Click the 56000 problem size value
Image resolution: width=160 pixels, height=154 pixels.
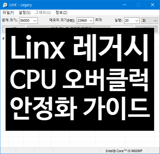pyautogui.click(x=25, y=20)
